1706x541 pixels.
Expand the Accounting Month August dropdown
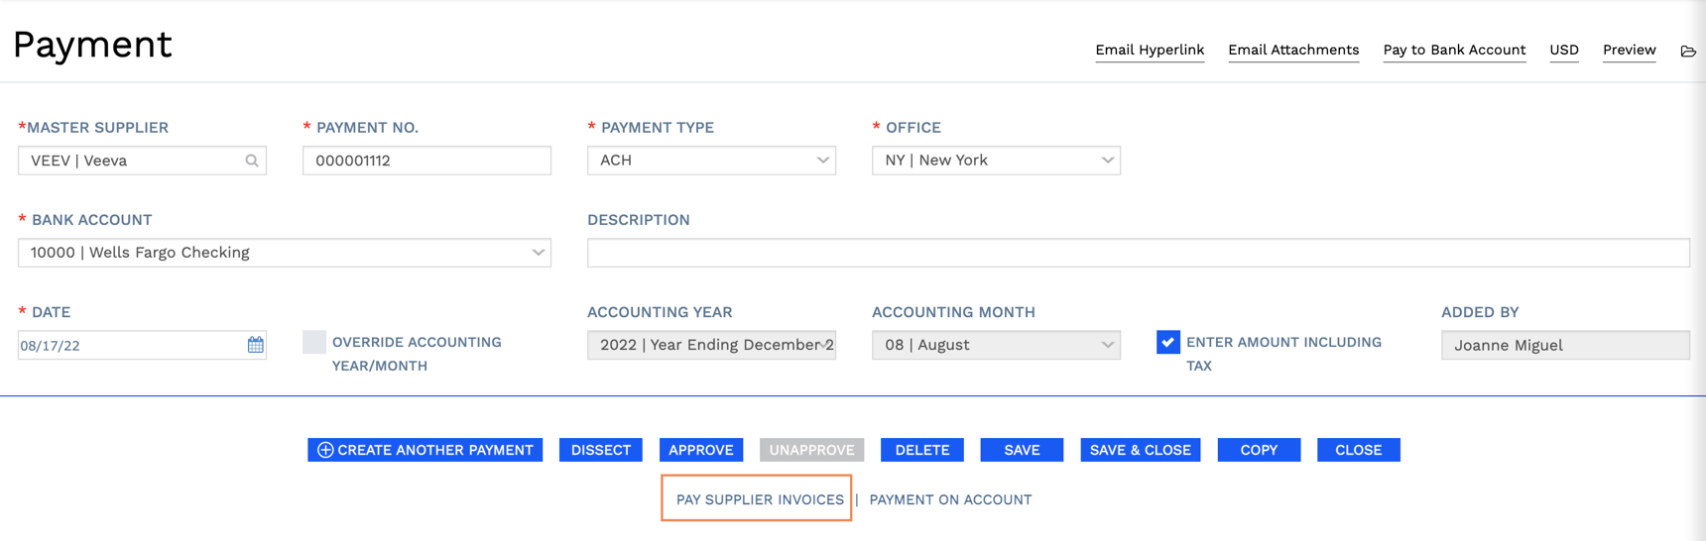(x=996, y=345)
